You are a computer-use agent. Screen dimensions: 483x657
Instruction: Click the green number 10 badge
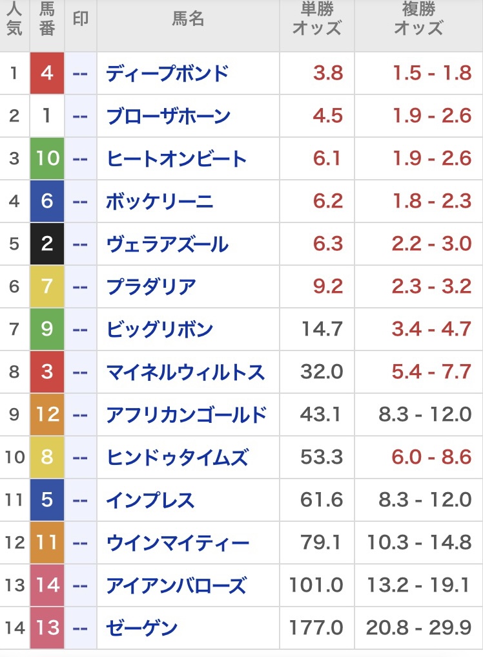click(x=47, y=158)
